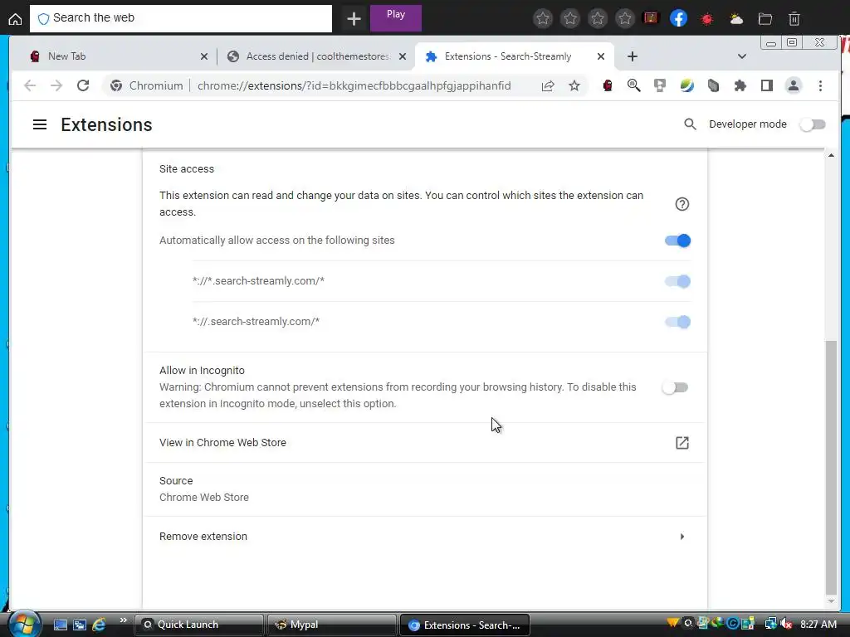Viewport: 850px width, 637px height.
Task: Click the Show desktop taskbar icon
Action: click(60, 625)
